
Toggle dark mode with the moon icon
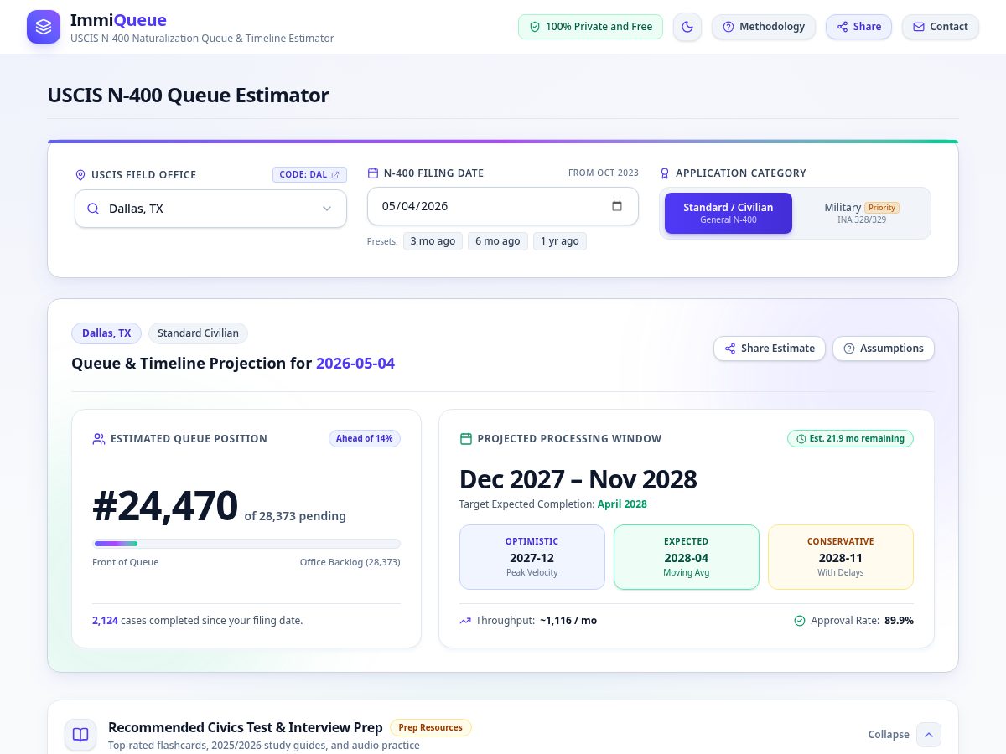pyautogui.click(x=687, y=27)
